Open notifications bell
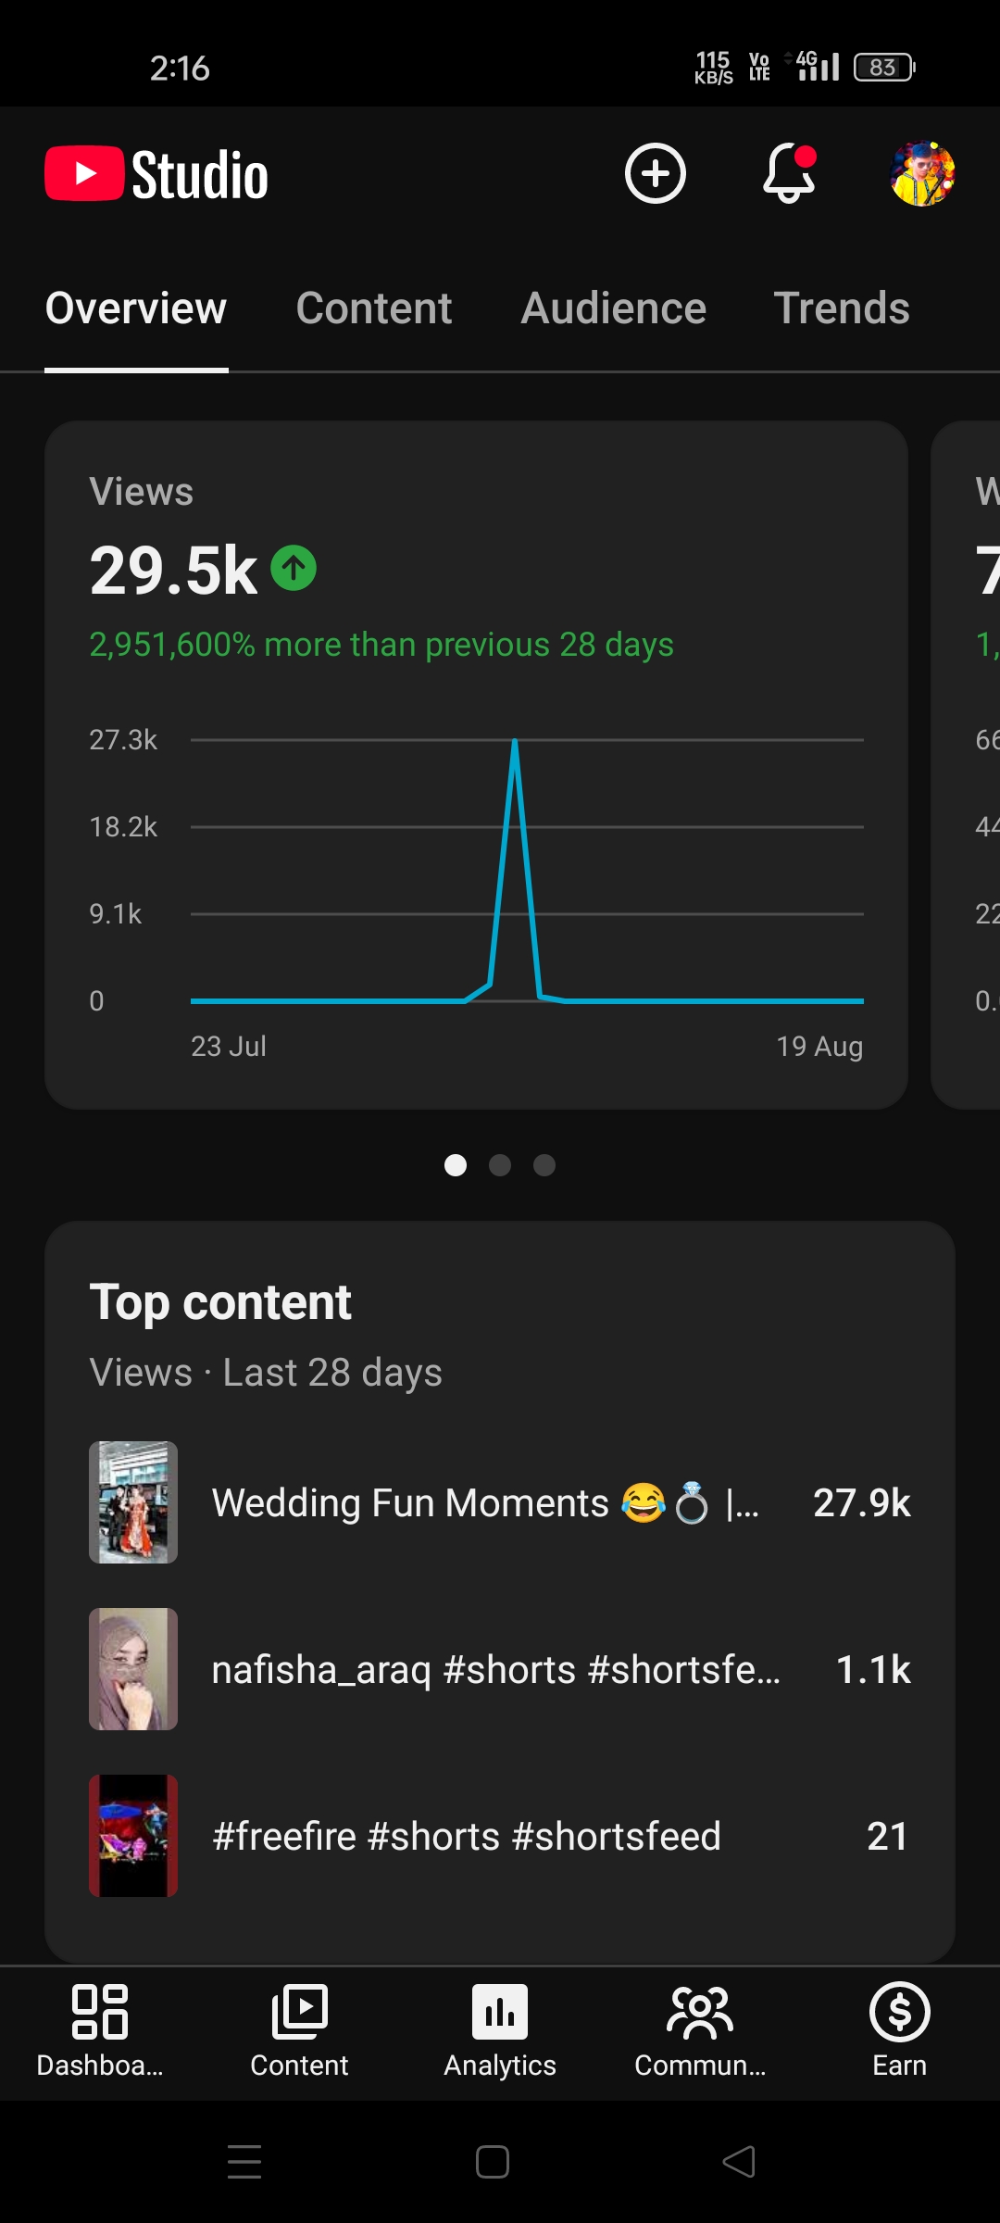1000x2223 pixels. [789, 173]
